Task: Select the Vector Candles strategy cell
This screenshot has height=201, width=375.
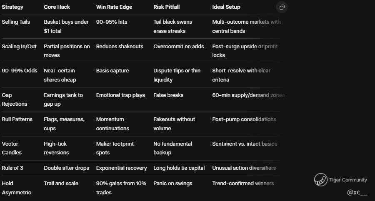Action: coord(12,148)
